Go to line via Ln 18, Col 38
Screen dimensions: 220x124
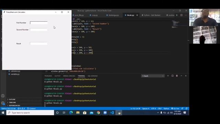(x=135, y=108)
